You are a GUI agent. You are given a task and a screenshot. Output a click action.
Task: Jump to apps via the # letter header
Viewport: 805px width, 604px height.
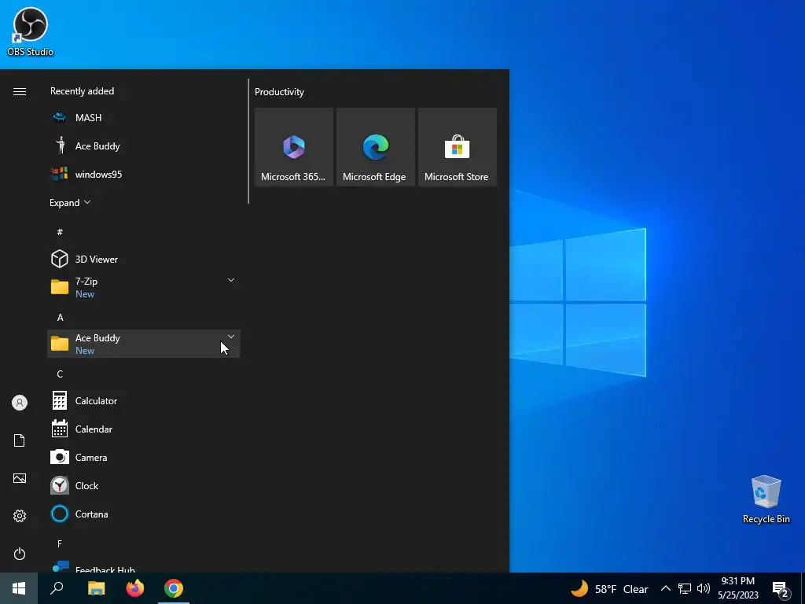coord(60,232)
